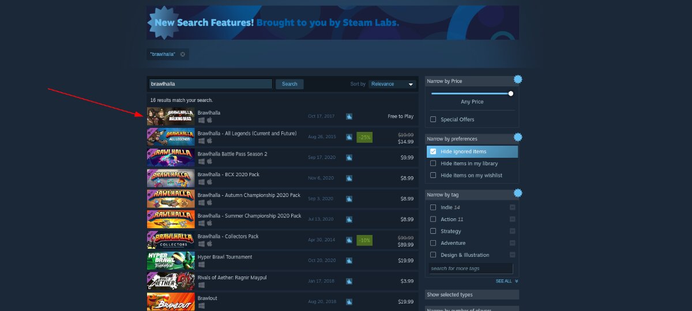Viewport: 692px width, 311px height.
Task: Expand the Show selected types section
Action: click(x=472, y=294)
